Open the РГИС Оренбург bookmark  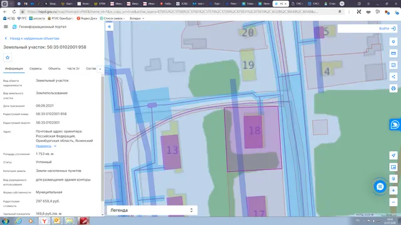tap(61, 18)
